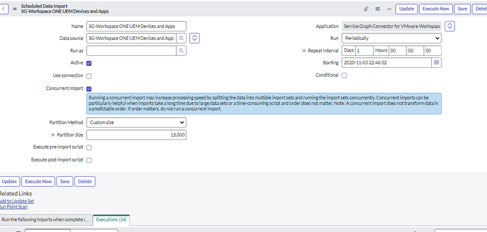487x232 pixels.
Task: Click the bottom Save button
Action: [x=65, y=181]
